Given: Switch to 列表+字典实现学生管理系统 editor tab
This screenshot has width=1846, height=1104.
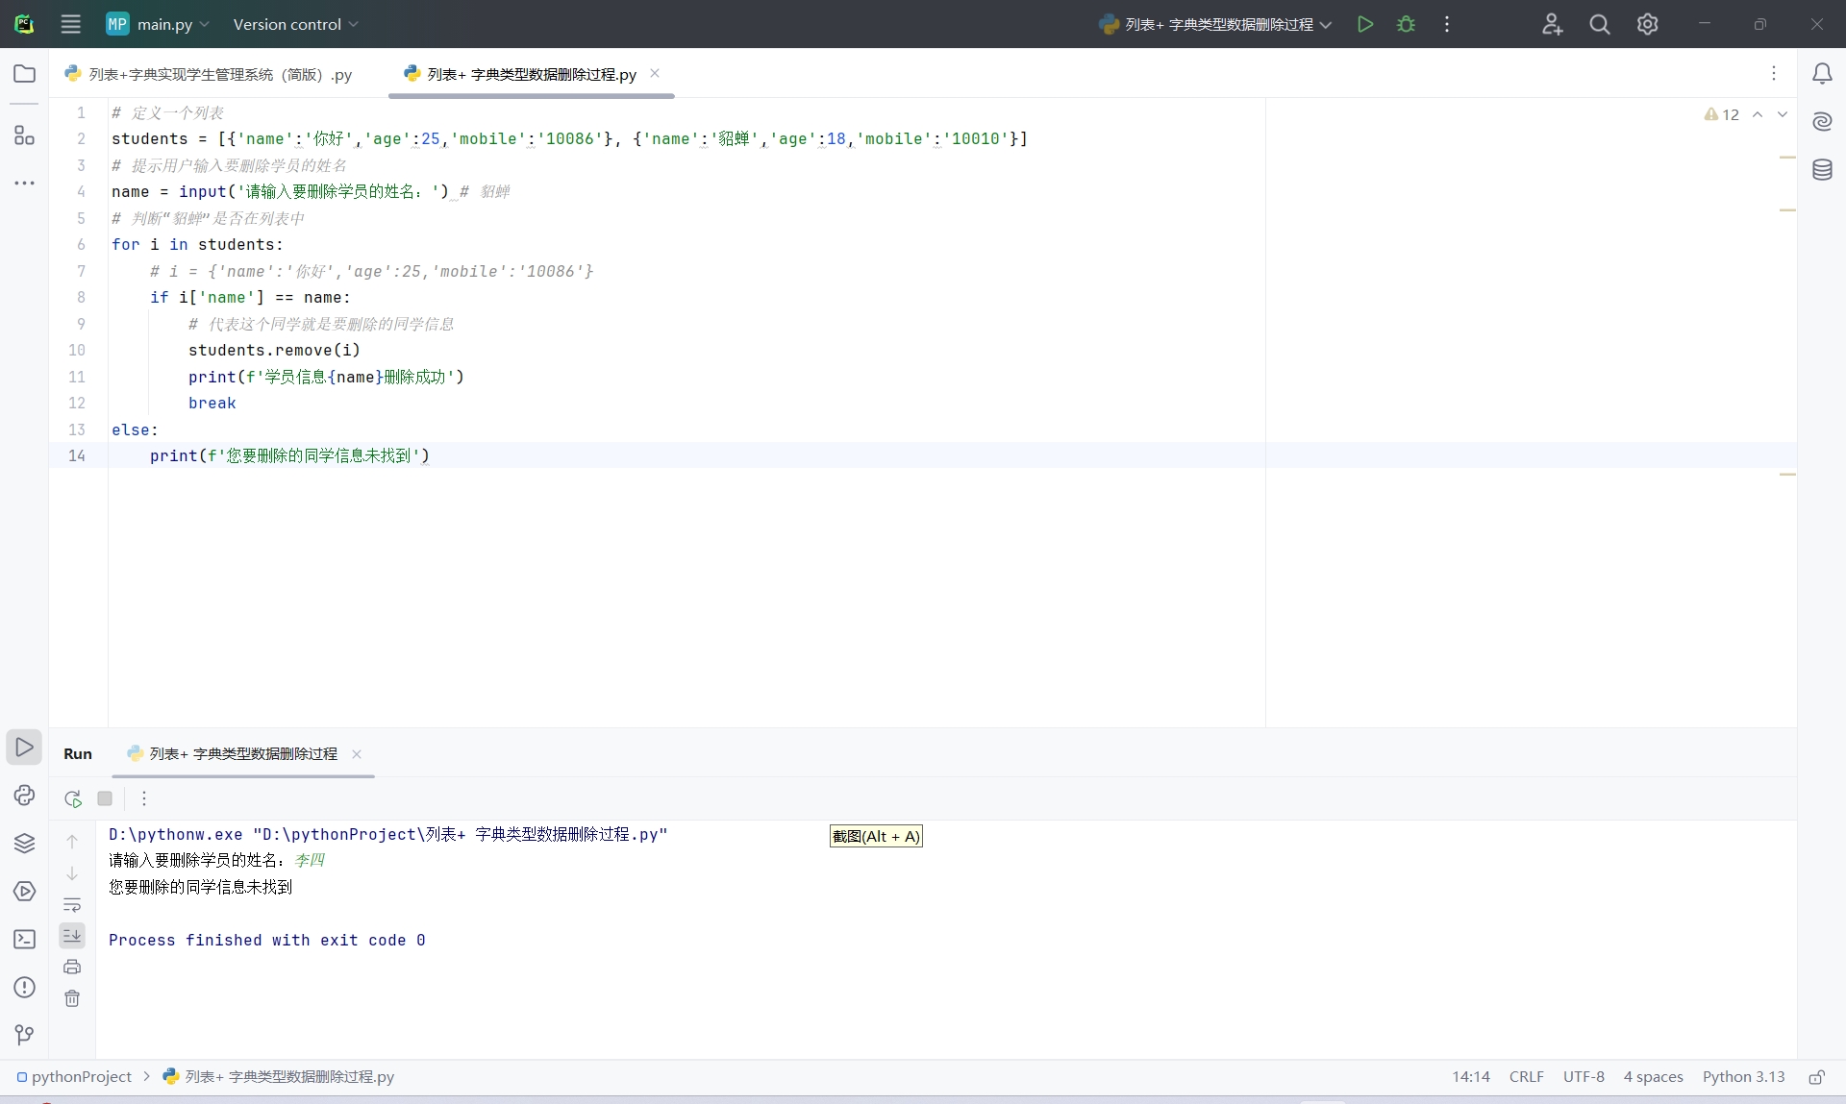Looking at the screenshot, I should (x=219, y=74).
